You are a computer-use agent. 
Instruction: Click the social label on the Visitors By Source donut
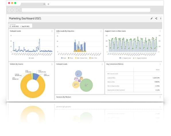point(28,71)
